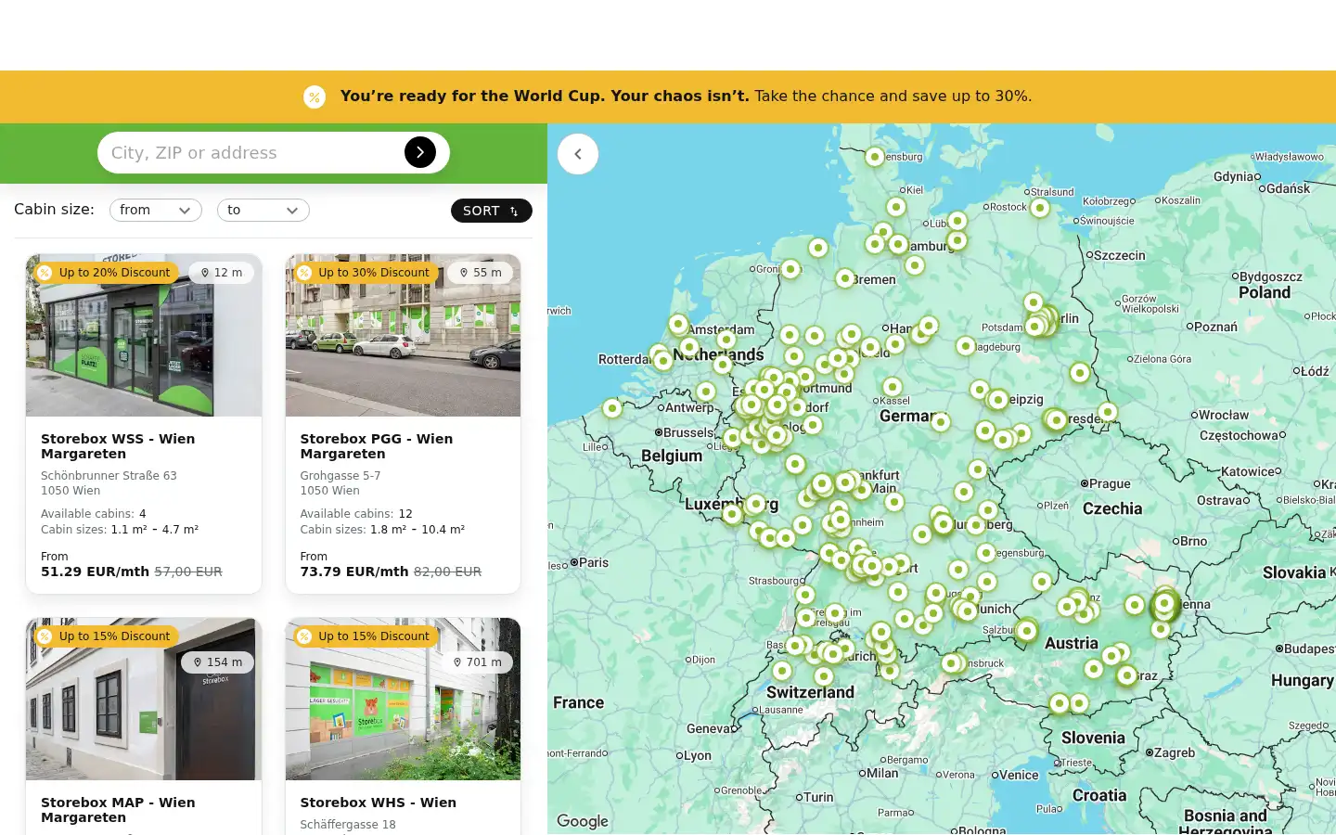Click the 154 m distance badge
Viewport: 1336px width, 835px height.
[218, 662]
